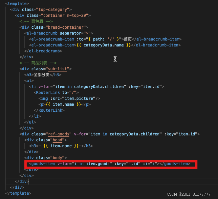Click the div class="body" line
Image resolution: width=218 pixels, height=199 pixels.
tap(46, 158)
